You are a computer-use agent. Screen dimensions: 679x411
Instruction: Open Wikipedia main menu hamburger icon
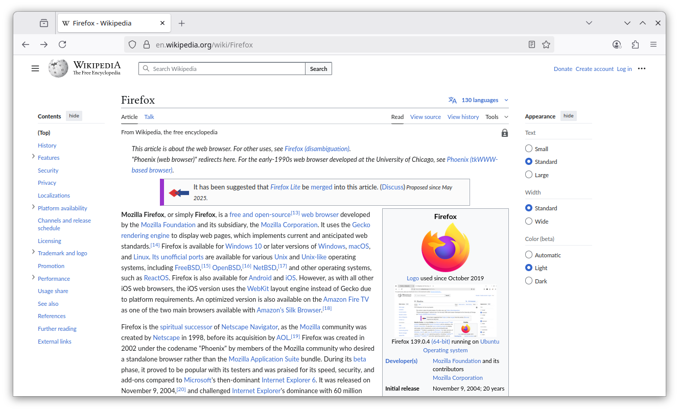pos(35,68)
